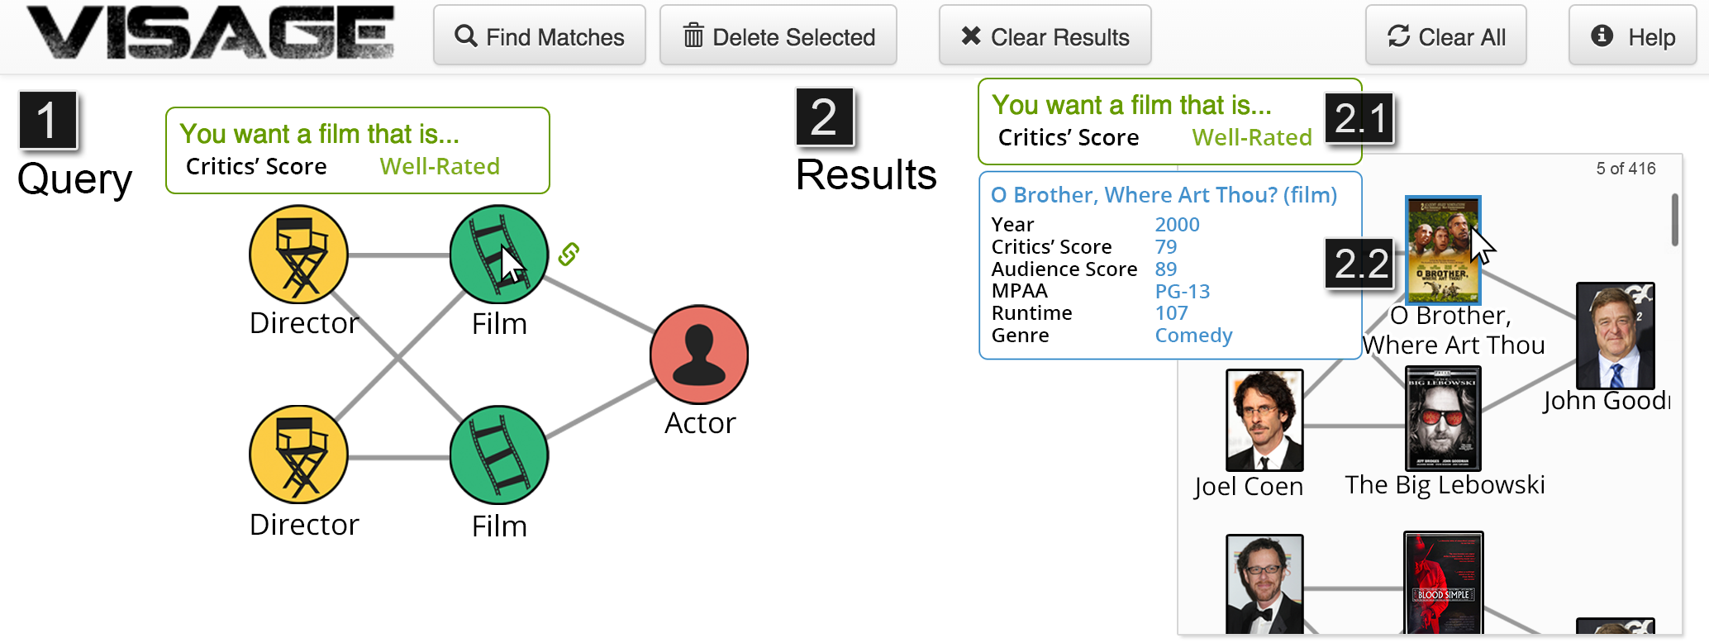The height and width of the screenshot is (643, 1709).
Task: Open the Help button
Action: pyautogui.click(x=1632, y=36)
